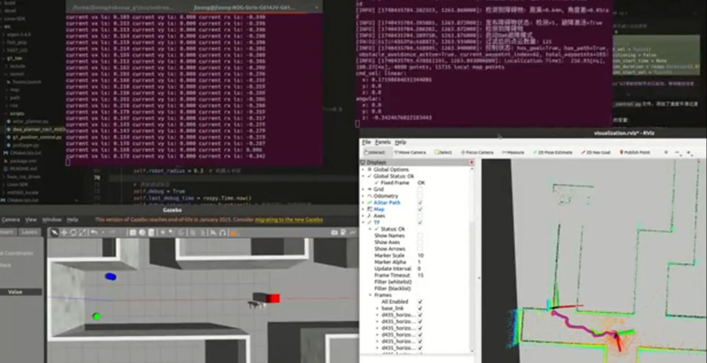Toggle the Odometry display checkbox
Screen dimensions: 707x363
pos(420,196)
